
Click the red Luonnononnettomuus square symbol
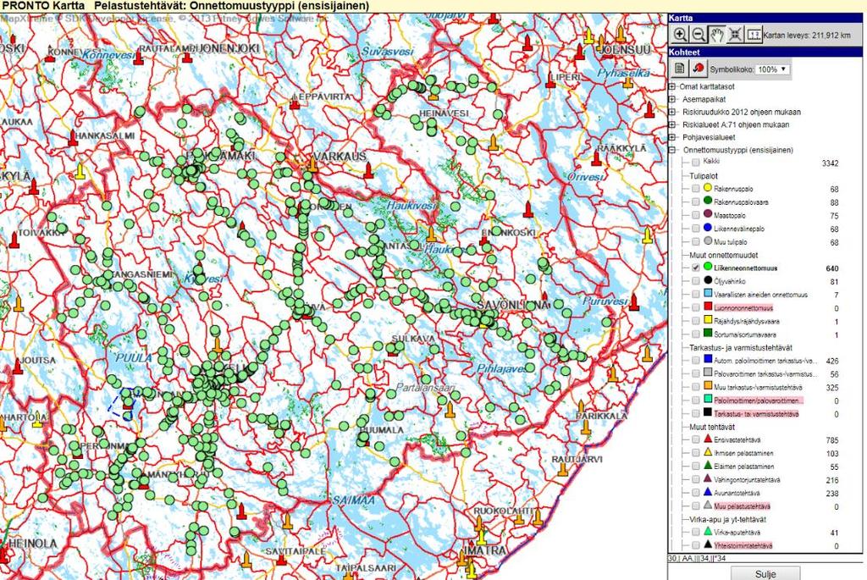coord(708,307)
